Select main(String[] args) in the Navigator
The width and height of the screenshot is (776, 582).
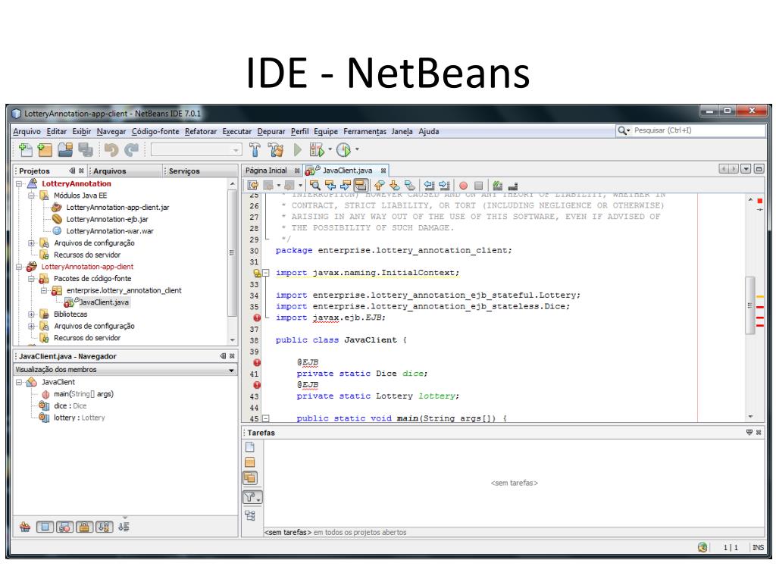point(83,394)
